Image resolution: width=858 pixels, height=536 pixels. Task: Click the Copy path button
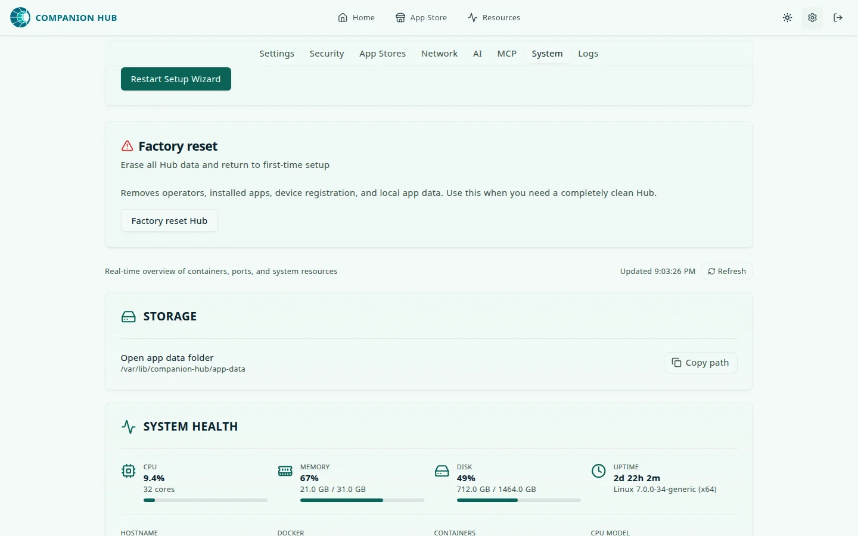point(701,363)
